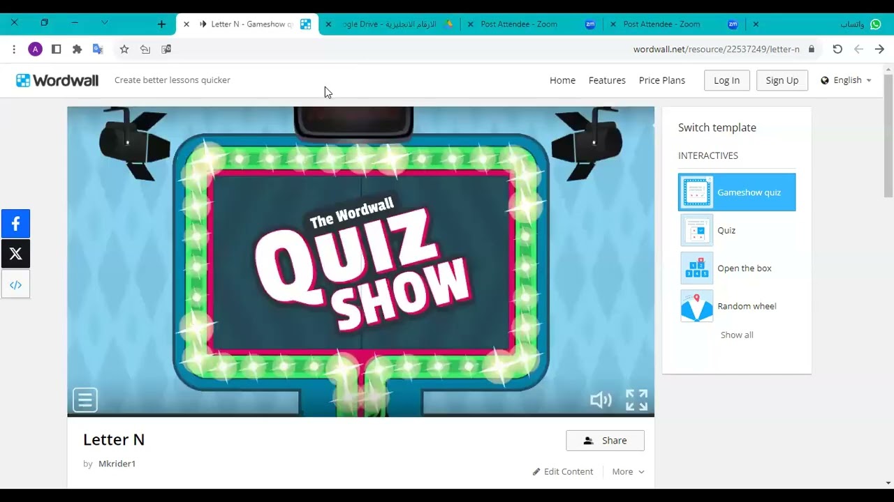Open the English language dropdown
Screen dimensions: 894x502
(x=847, y=80)
